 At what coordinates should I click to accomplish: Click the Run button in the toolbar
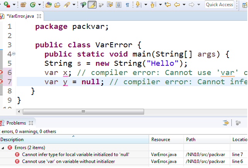[6, 5]
